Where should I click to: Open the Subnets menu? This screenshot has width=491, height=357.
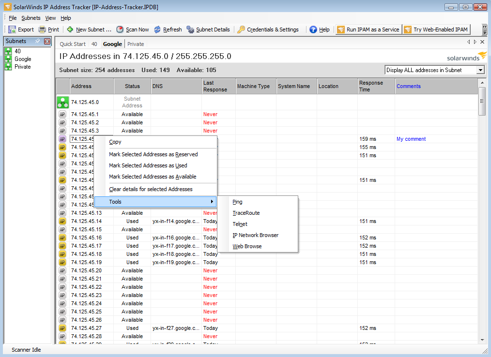31,18
